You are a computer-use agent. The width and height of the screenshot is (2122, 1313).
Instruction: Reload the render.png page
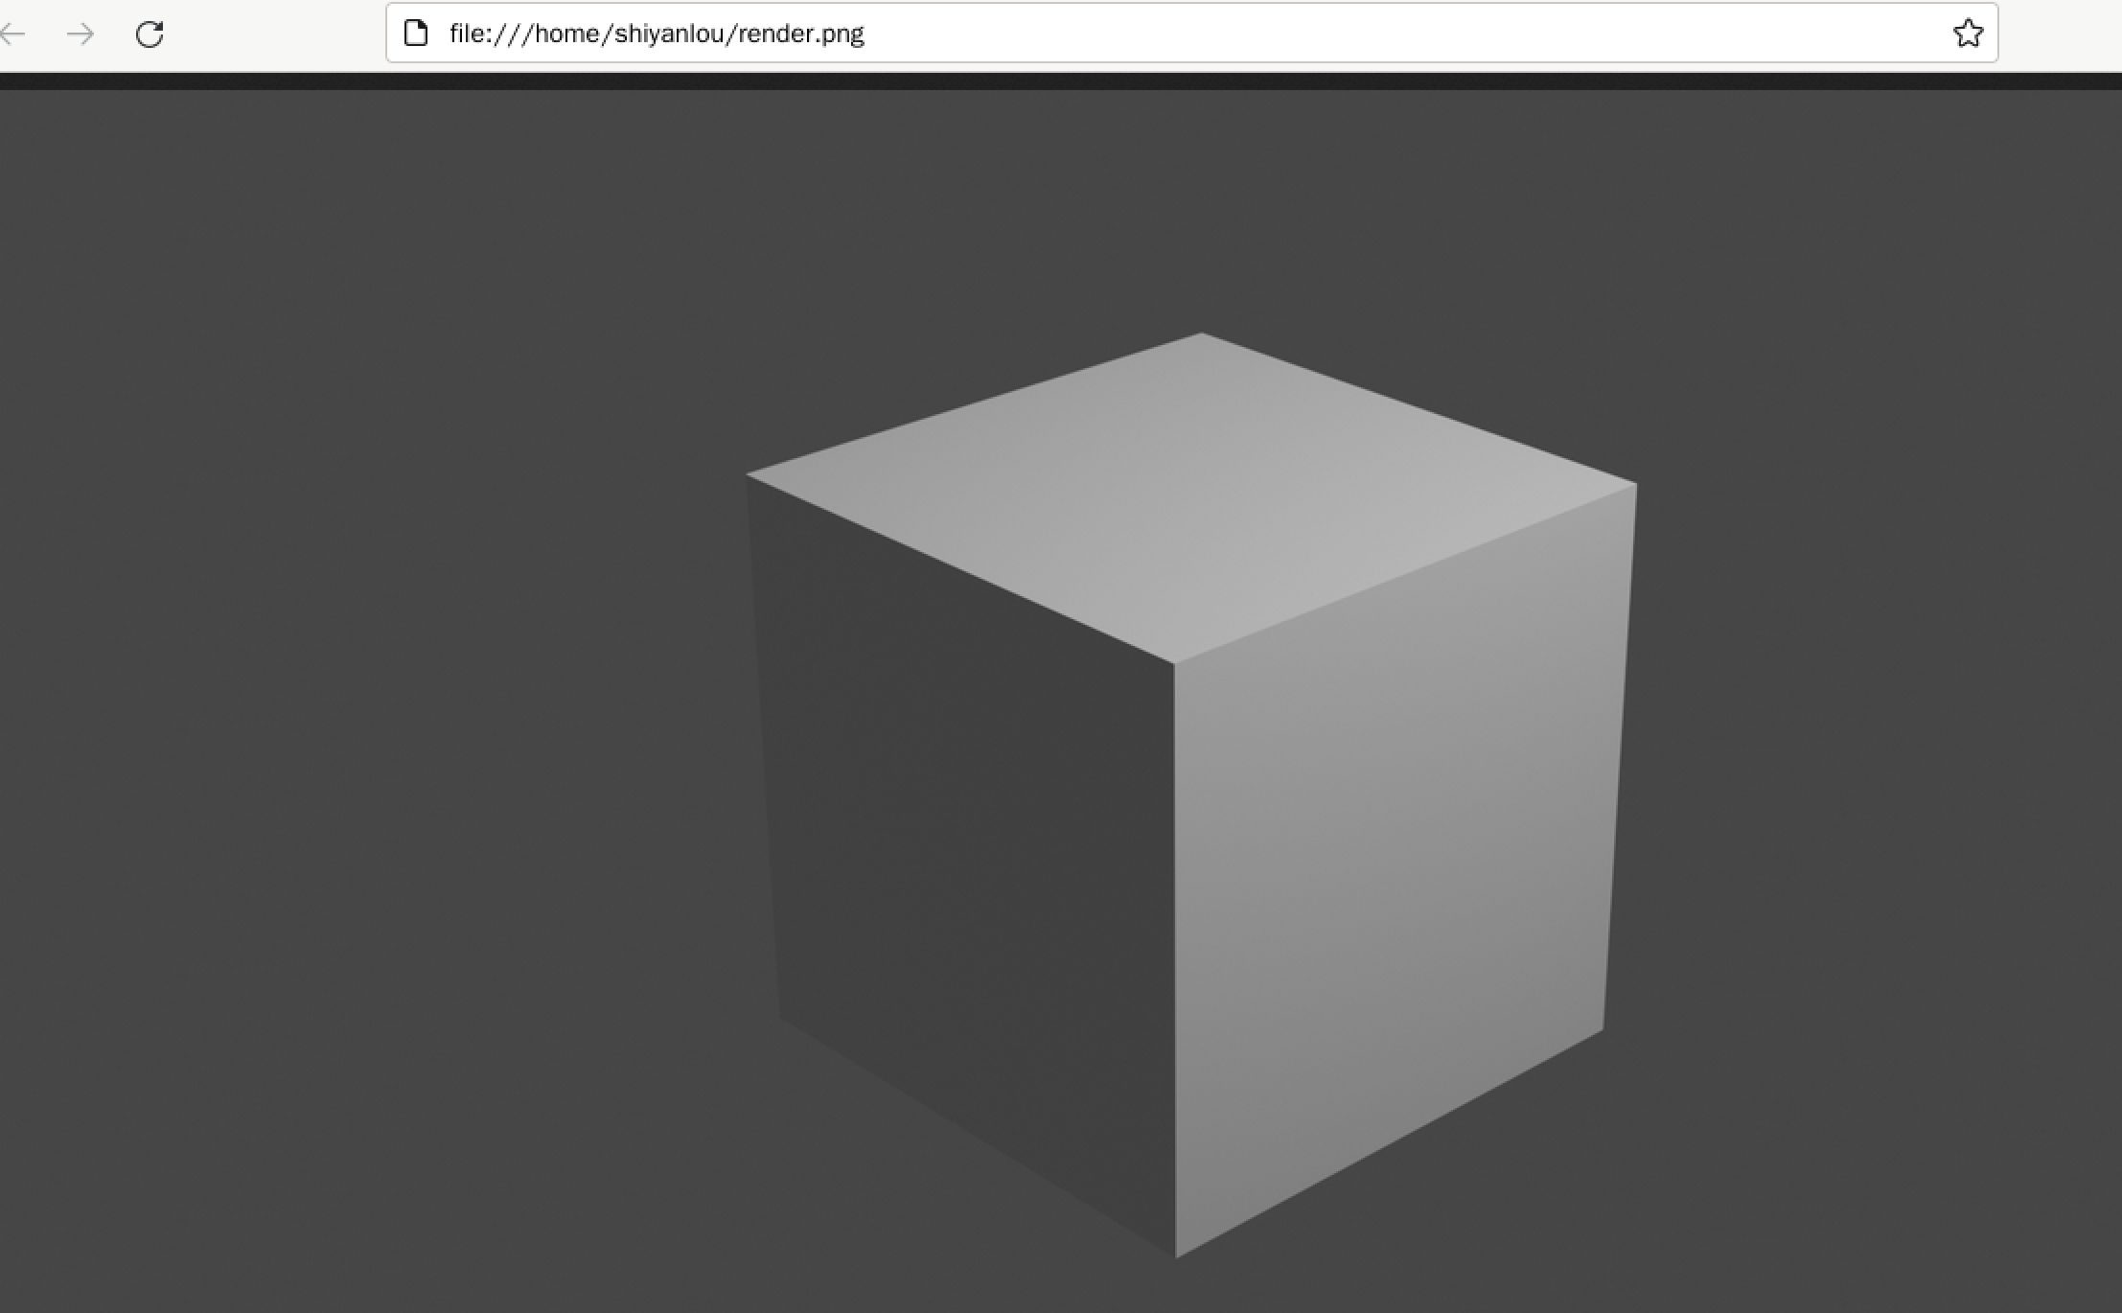(150, 35)
